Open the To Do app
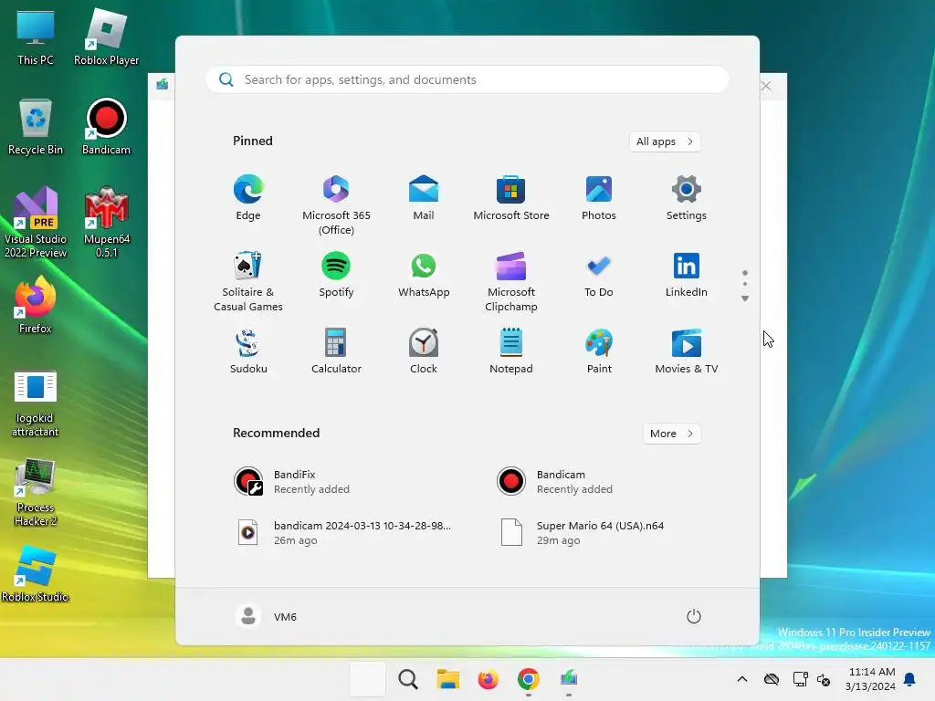This screenshot has height=701, width=935. (x=599, y=275)
